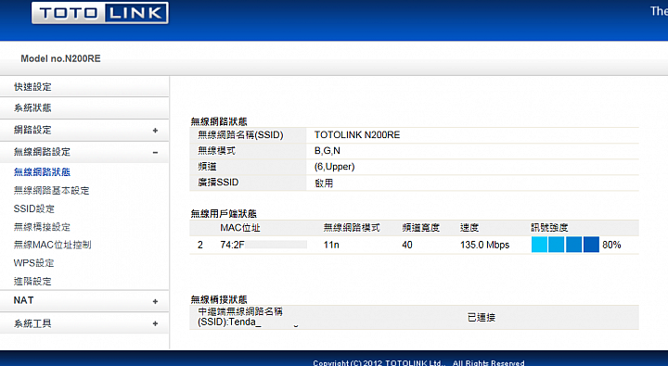Screen dimensions: 668x366
Task: Click Copyright 2012 TOTOLINK footer text
Action: pos(418,362)
